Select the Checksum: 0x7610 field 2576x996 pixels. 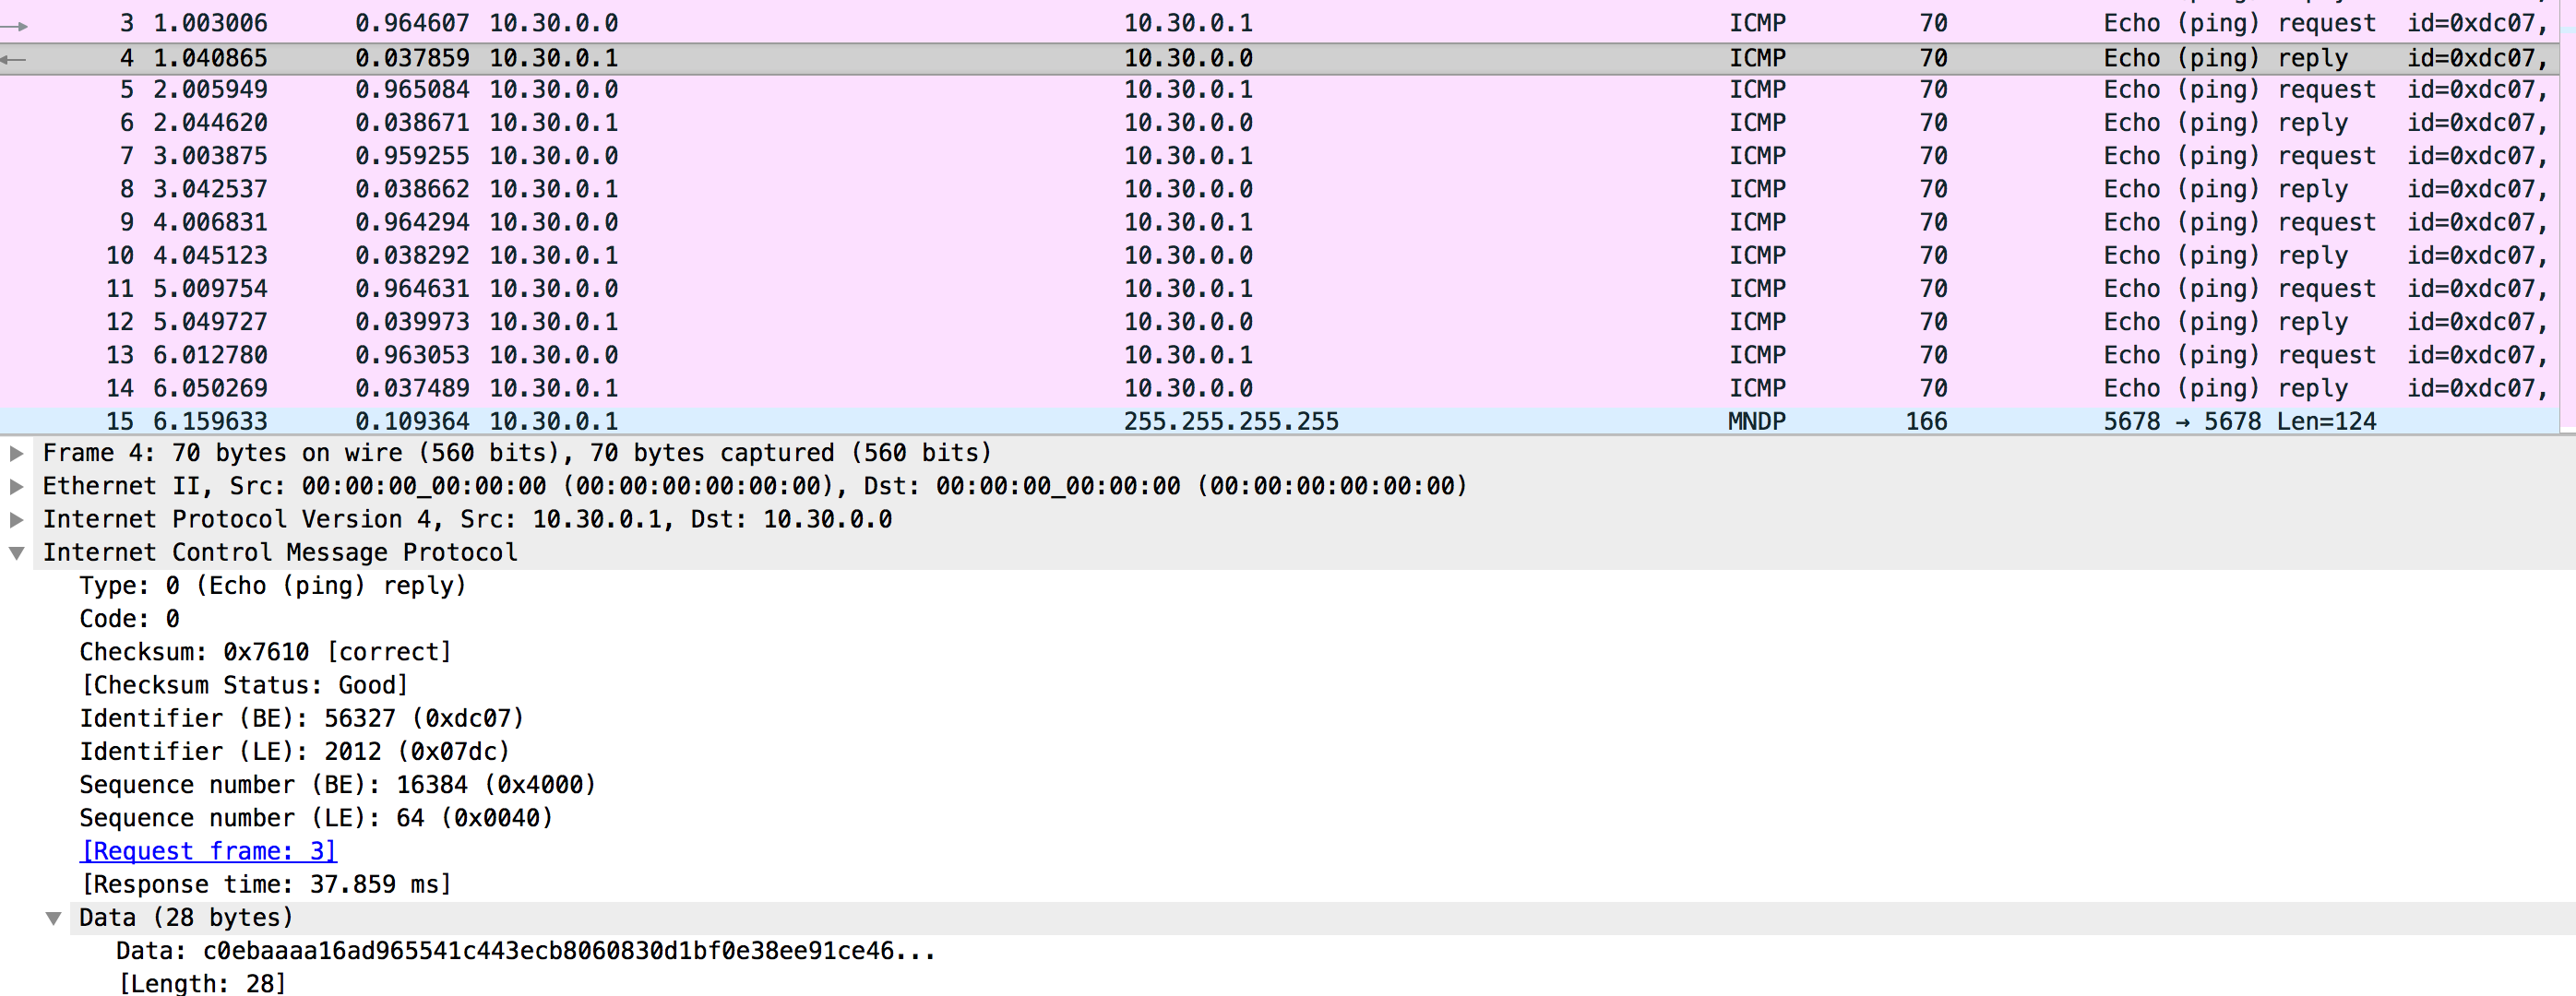265,652
